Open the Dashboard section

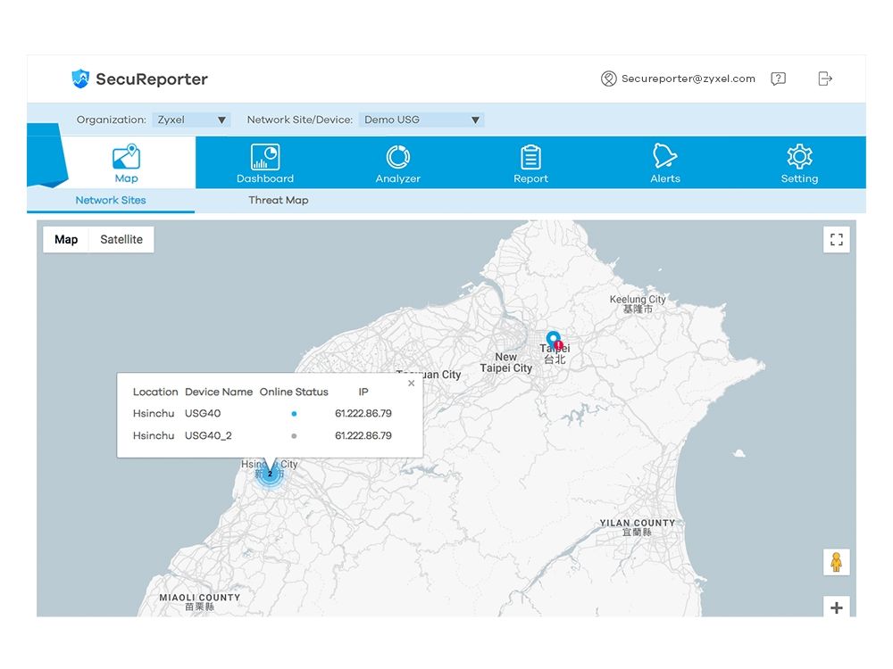coord(265,163)
